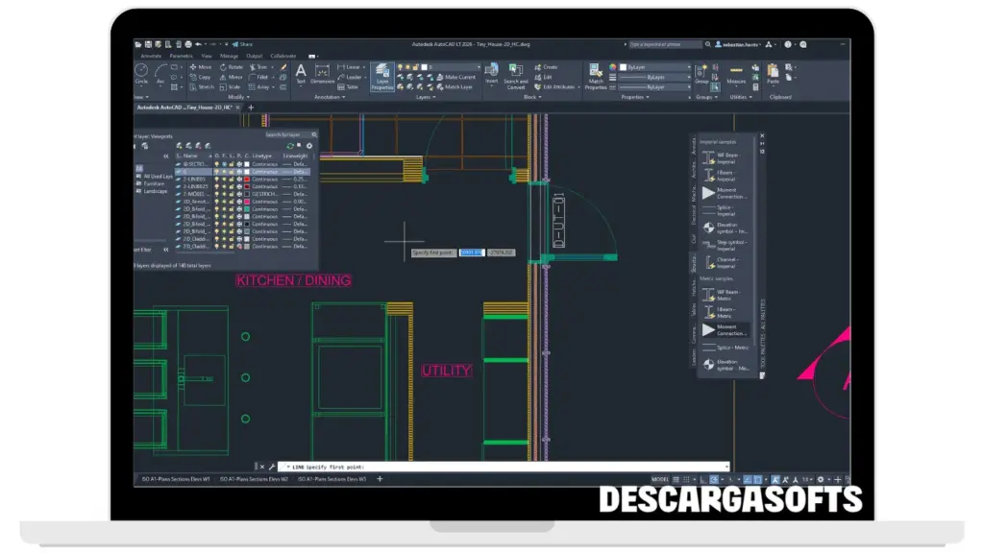Toggle on/off bulb for layer 0

point(217,172)
